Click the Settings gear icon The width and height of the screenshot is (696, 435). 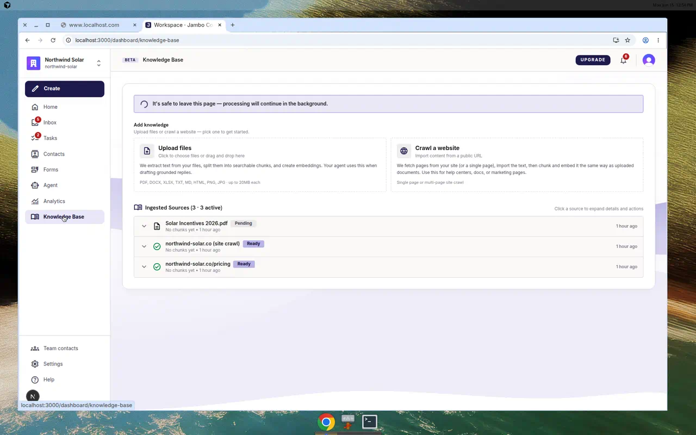coord(35,364)
